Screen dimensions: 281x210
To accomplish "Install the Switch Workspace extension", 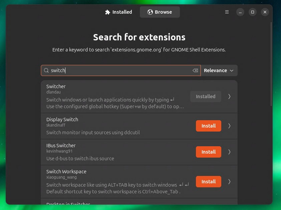I will [209, 182].
